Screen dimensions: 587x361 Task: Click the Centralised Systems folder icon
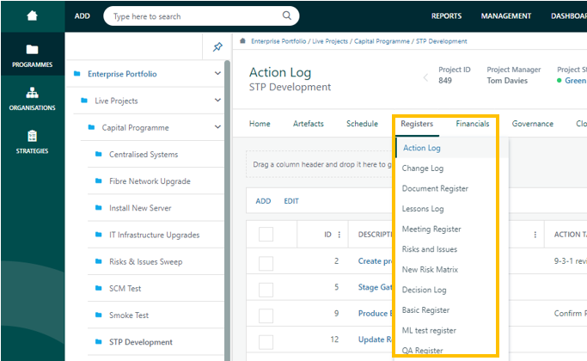[x=99, y=154]
